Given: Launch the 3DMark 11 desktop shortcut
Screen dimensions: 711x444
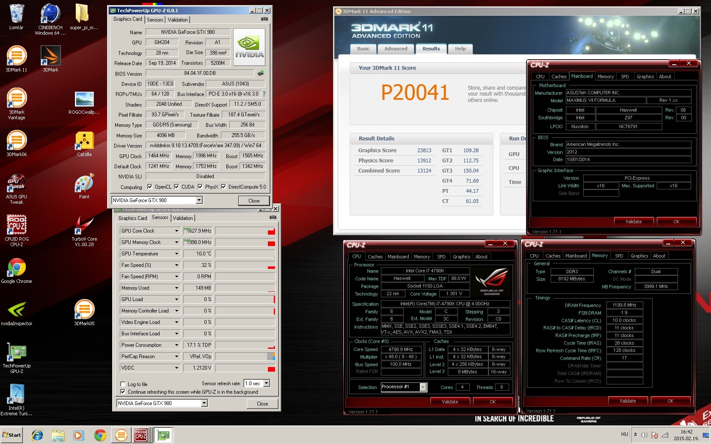Looking at the screenshot, I should pos(17,59).
